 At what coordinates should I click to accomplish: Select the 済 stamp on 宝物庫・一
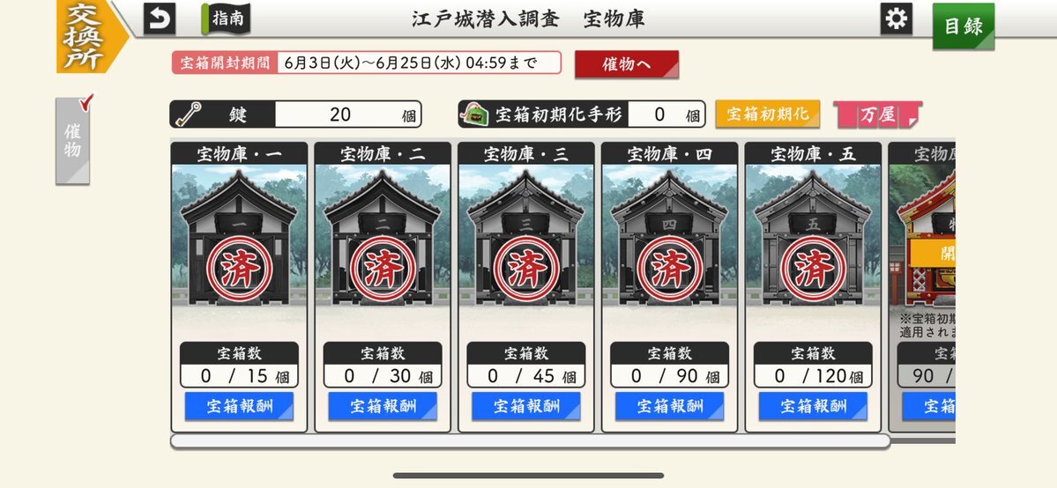(239, 269)
